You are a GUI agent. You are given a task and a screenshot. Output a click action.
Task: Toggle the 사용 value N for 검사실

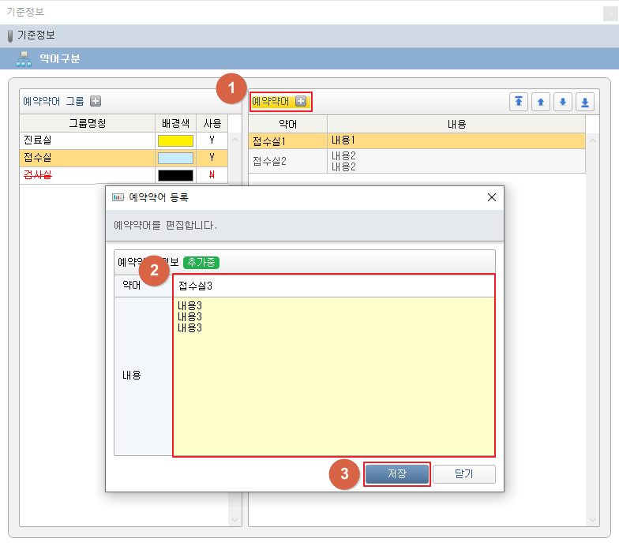tap(212, 175)
